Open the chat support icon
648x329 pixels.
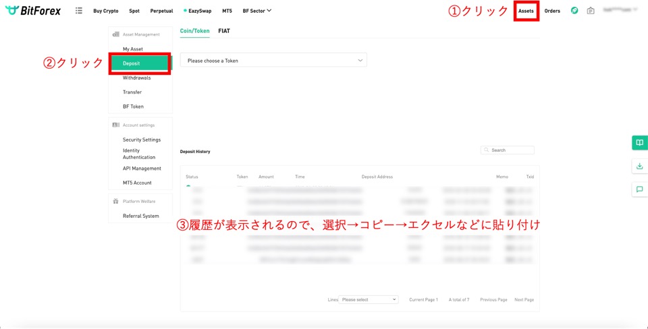coord(639,189)
